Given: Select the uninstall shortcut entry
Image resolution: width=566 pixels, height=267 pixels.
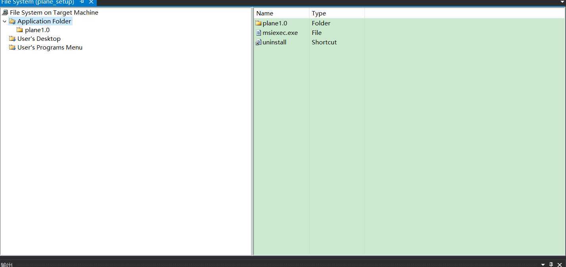Looking at the screenshot, I should click(274, 42).
